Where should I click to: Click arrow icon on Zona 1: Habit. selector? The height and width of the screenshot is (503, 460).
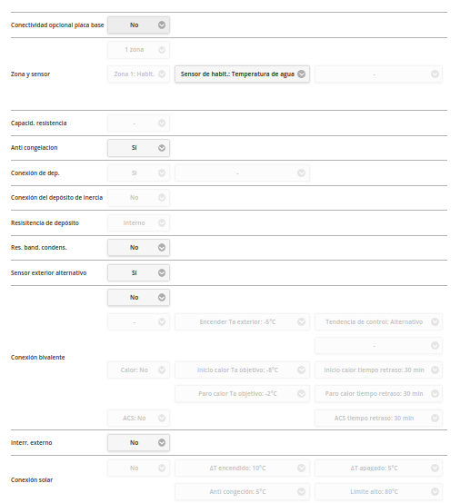pos(162,74)
